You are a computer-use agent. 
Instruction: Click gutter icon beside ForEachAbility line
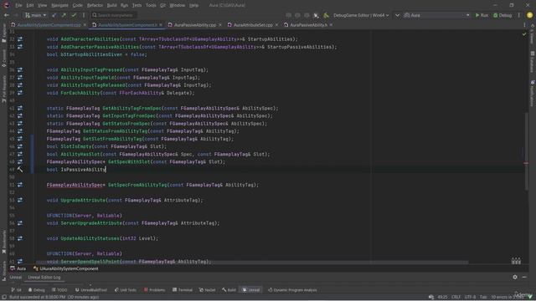(x=20, y=93)
